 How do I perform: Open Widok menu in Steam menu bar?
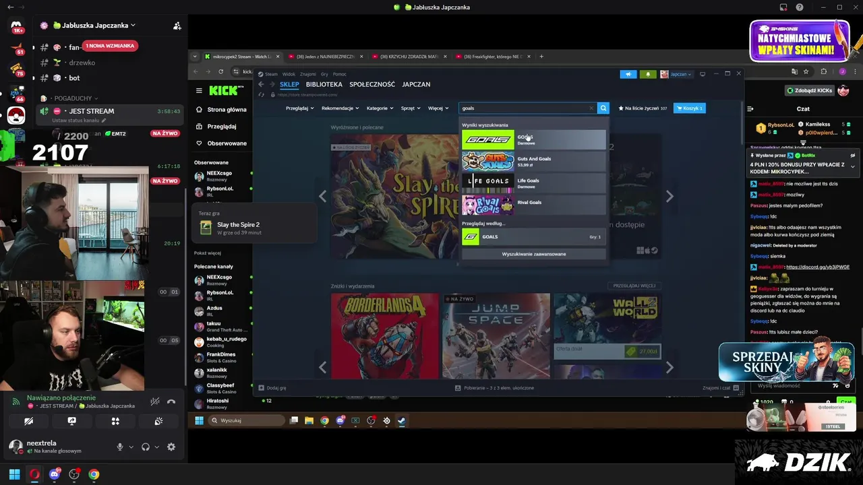(x=289, y=74)
